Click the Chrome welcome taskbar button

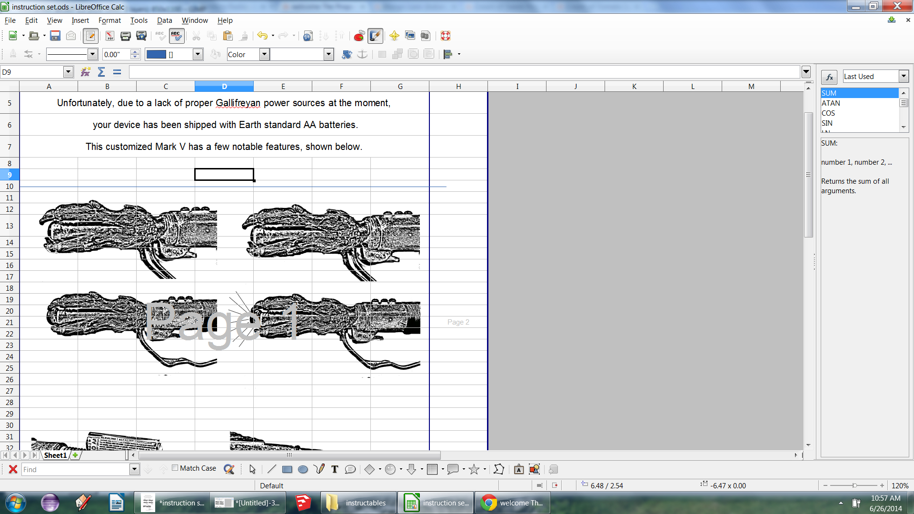[512, 503]
